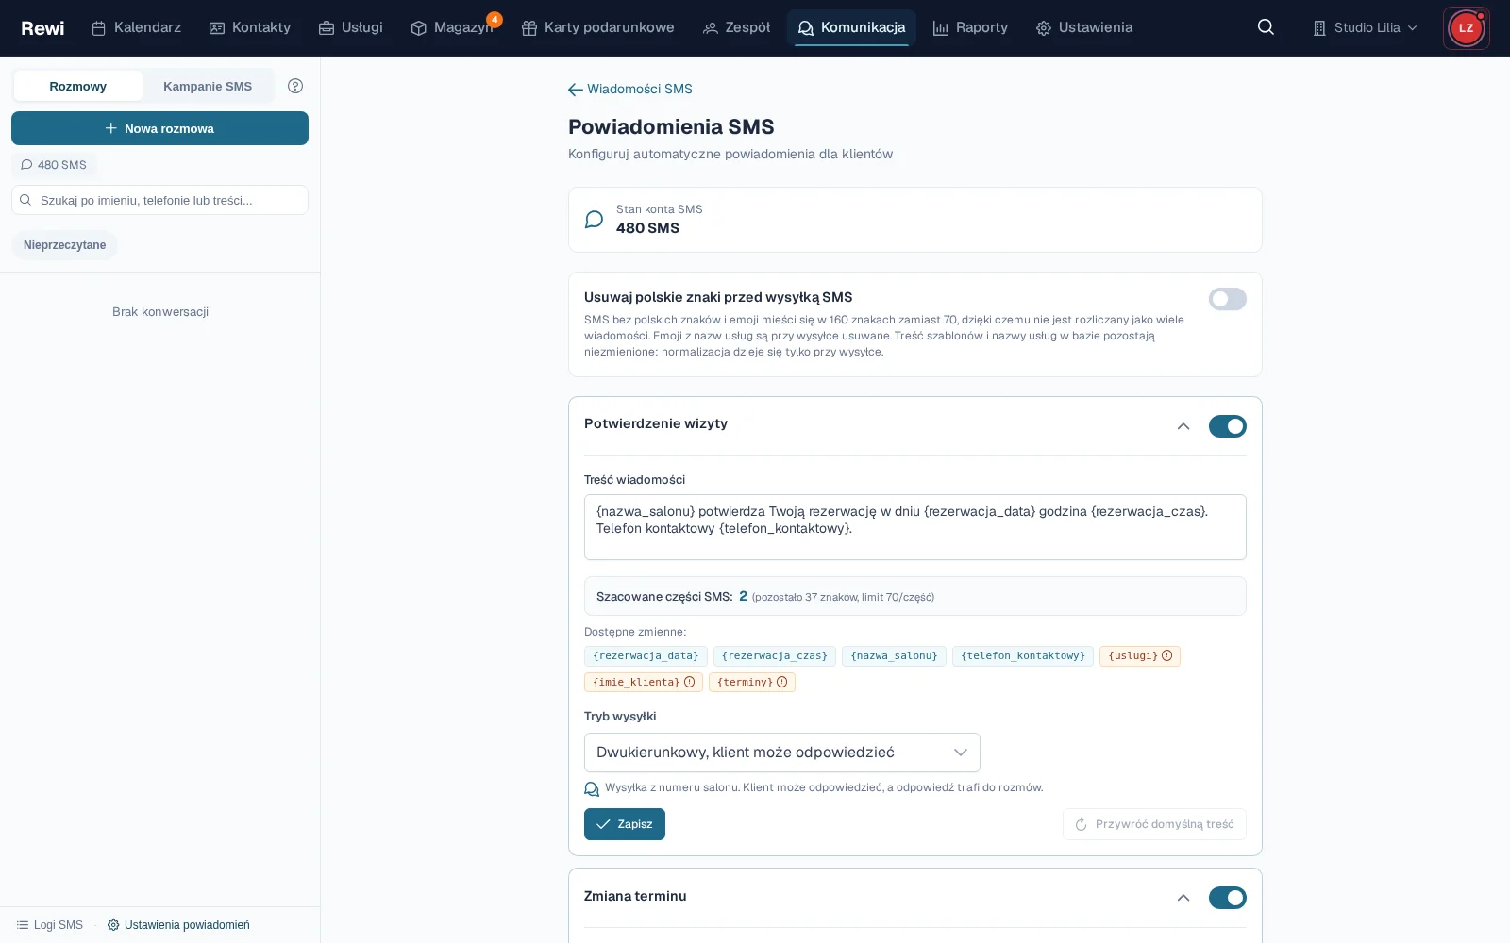Go back to Wiadomości SMS
The height and width of the screenshot is (943, 1510).
pyautogui.click(x=630, y=89)
